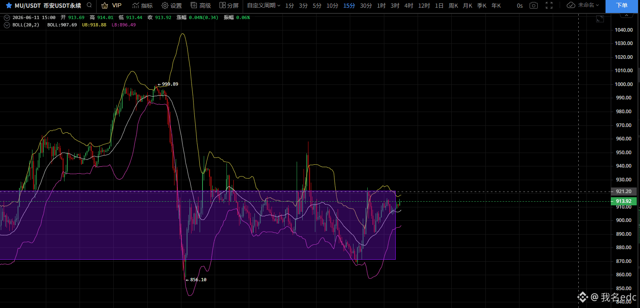The image size is (640, 308).
Task: Select the purple shaded range rectangle
Action: click(198, 225)
